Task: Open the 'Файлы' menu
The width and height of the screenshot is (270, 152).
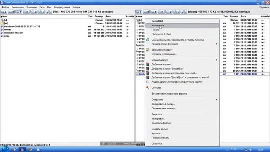Action: tap(5, 7)
